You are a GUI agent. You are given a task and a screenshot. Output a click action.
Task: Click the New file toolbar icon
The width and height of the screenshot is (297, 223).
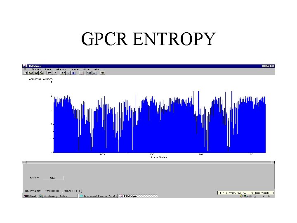26,73
